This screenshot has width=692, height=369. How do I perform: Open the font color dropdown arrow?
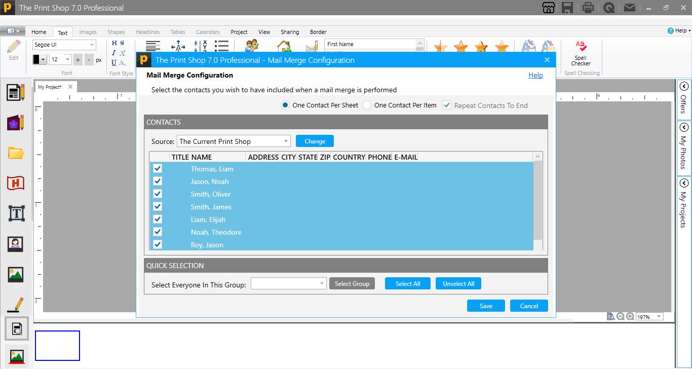(x=43, y=60)
